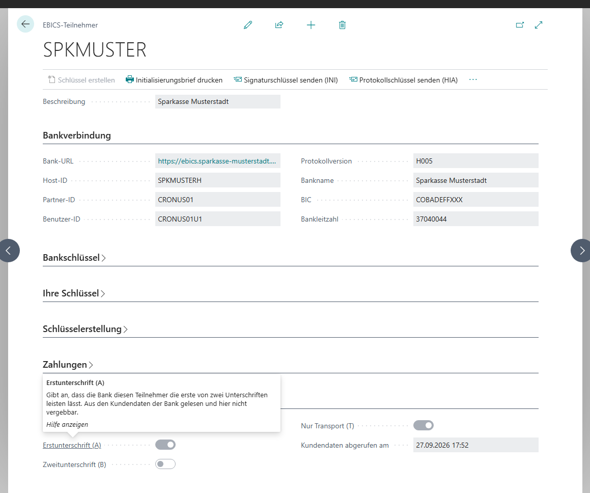Click the BIC label
The height and width of the screenshot is (493, 590).
pyautogui.click(x=306, y=200)
